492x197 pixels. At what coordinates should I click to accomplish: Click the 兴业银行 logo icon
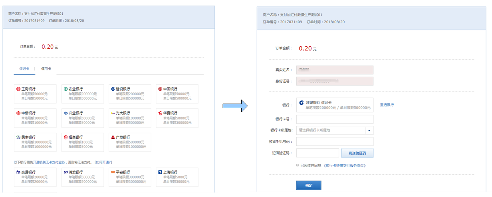pyautogui.click(x=66, y=113)
